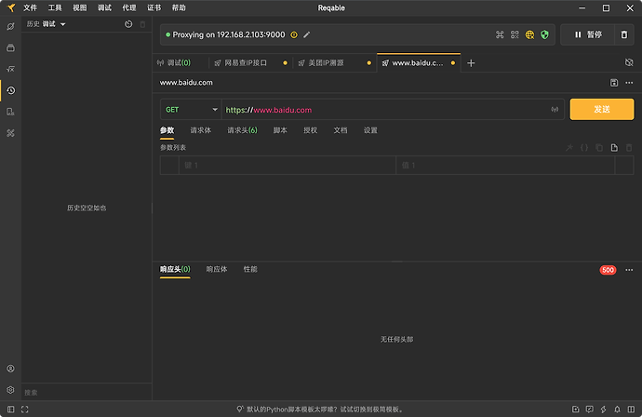Open settings gear in sidebar
Image resolution: width=642 pixels, height=417 pixels.
point(10,390)
